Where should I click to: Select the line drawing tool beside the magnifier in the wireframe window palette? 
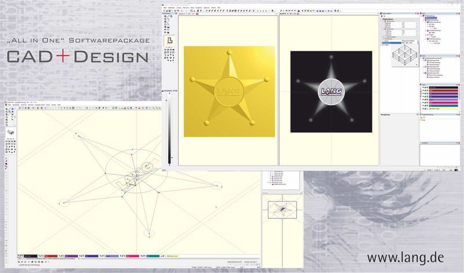tap(9, 109)
